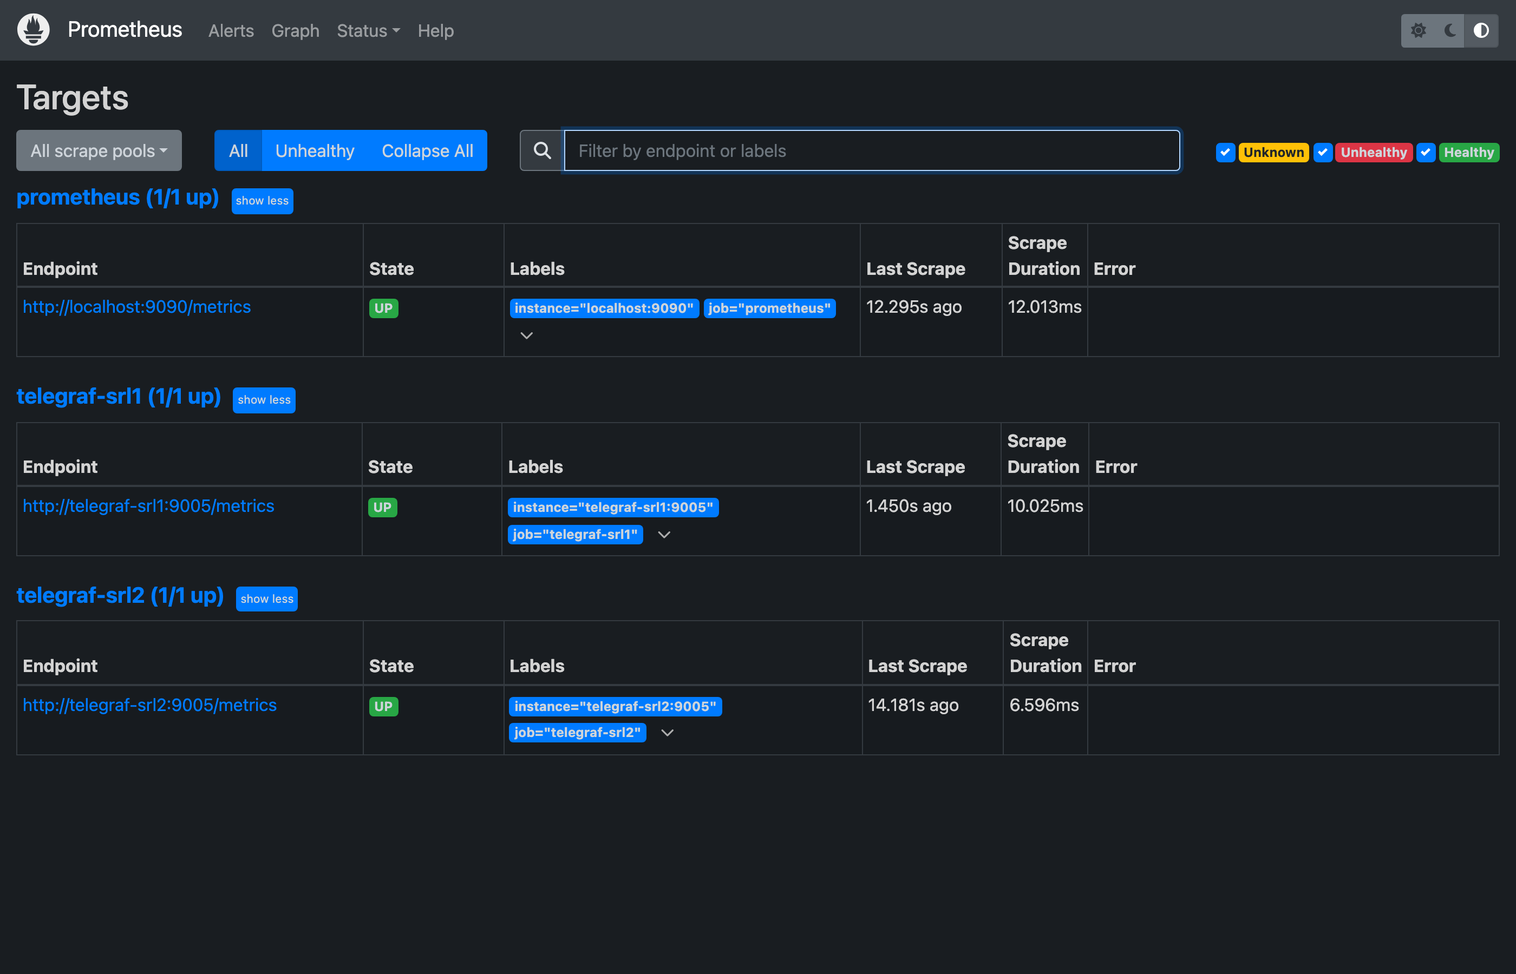Show only Unhealthy targets button

(x=315, y=150)
